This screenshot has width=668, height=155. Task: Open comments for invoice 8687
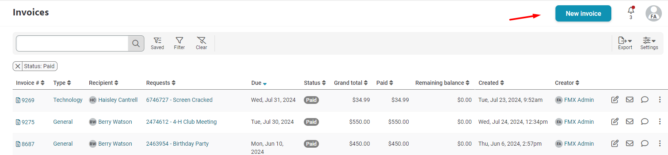645,144
